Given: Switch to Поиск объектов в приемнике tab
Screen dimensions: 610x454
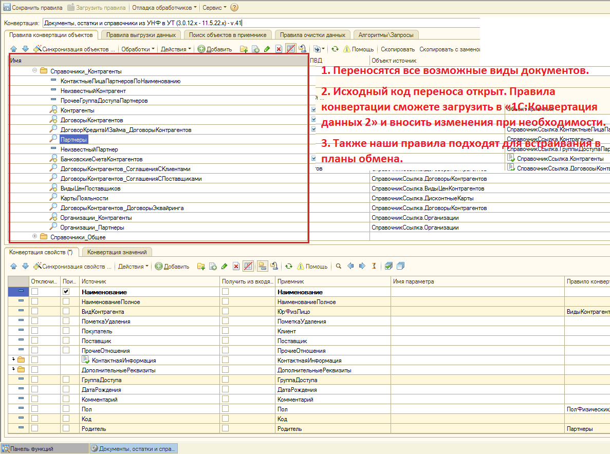Looking at the screenshot, I should coord(228,35).
